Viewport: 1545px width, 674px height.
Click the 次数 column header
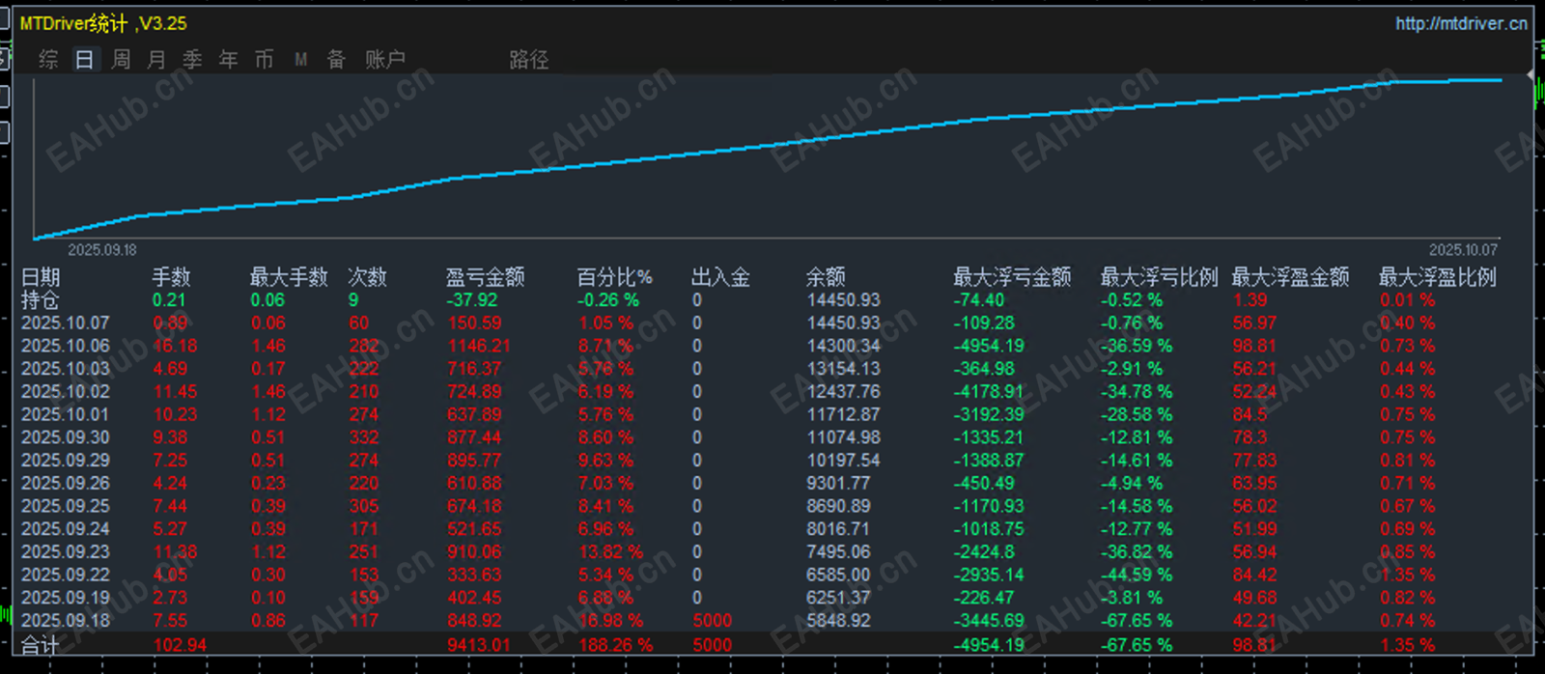367,277
